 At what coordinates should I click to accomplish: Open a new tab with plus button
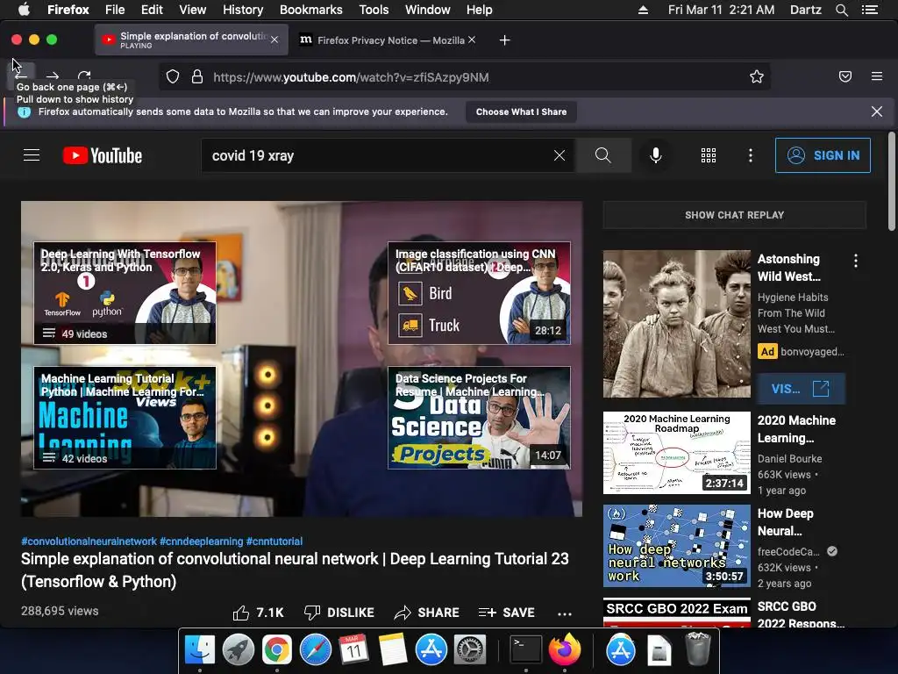(x=504, y=40)
